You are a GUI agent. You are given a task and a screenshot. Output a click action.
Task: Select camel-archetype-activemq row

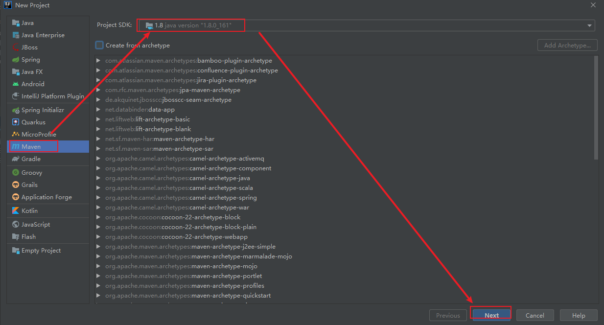pyautogui.click(x=345, y=159)
